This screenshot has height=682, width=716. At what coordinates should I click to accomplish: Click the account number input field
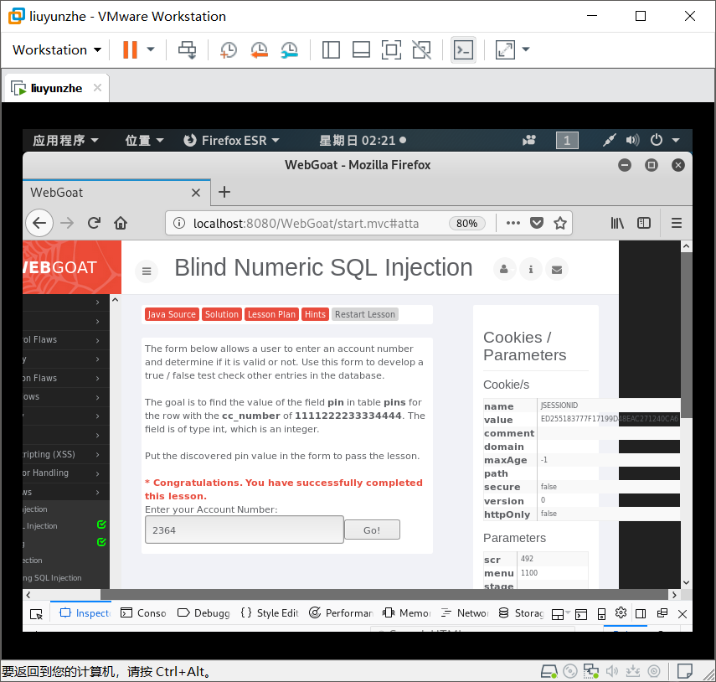(245, 530)
